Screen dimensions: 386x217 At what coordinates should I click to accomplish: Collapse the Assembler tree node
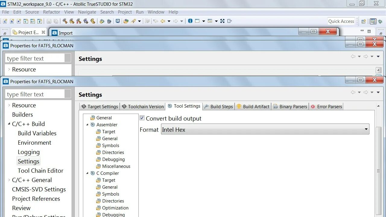[x=87, y=125]
